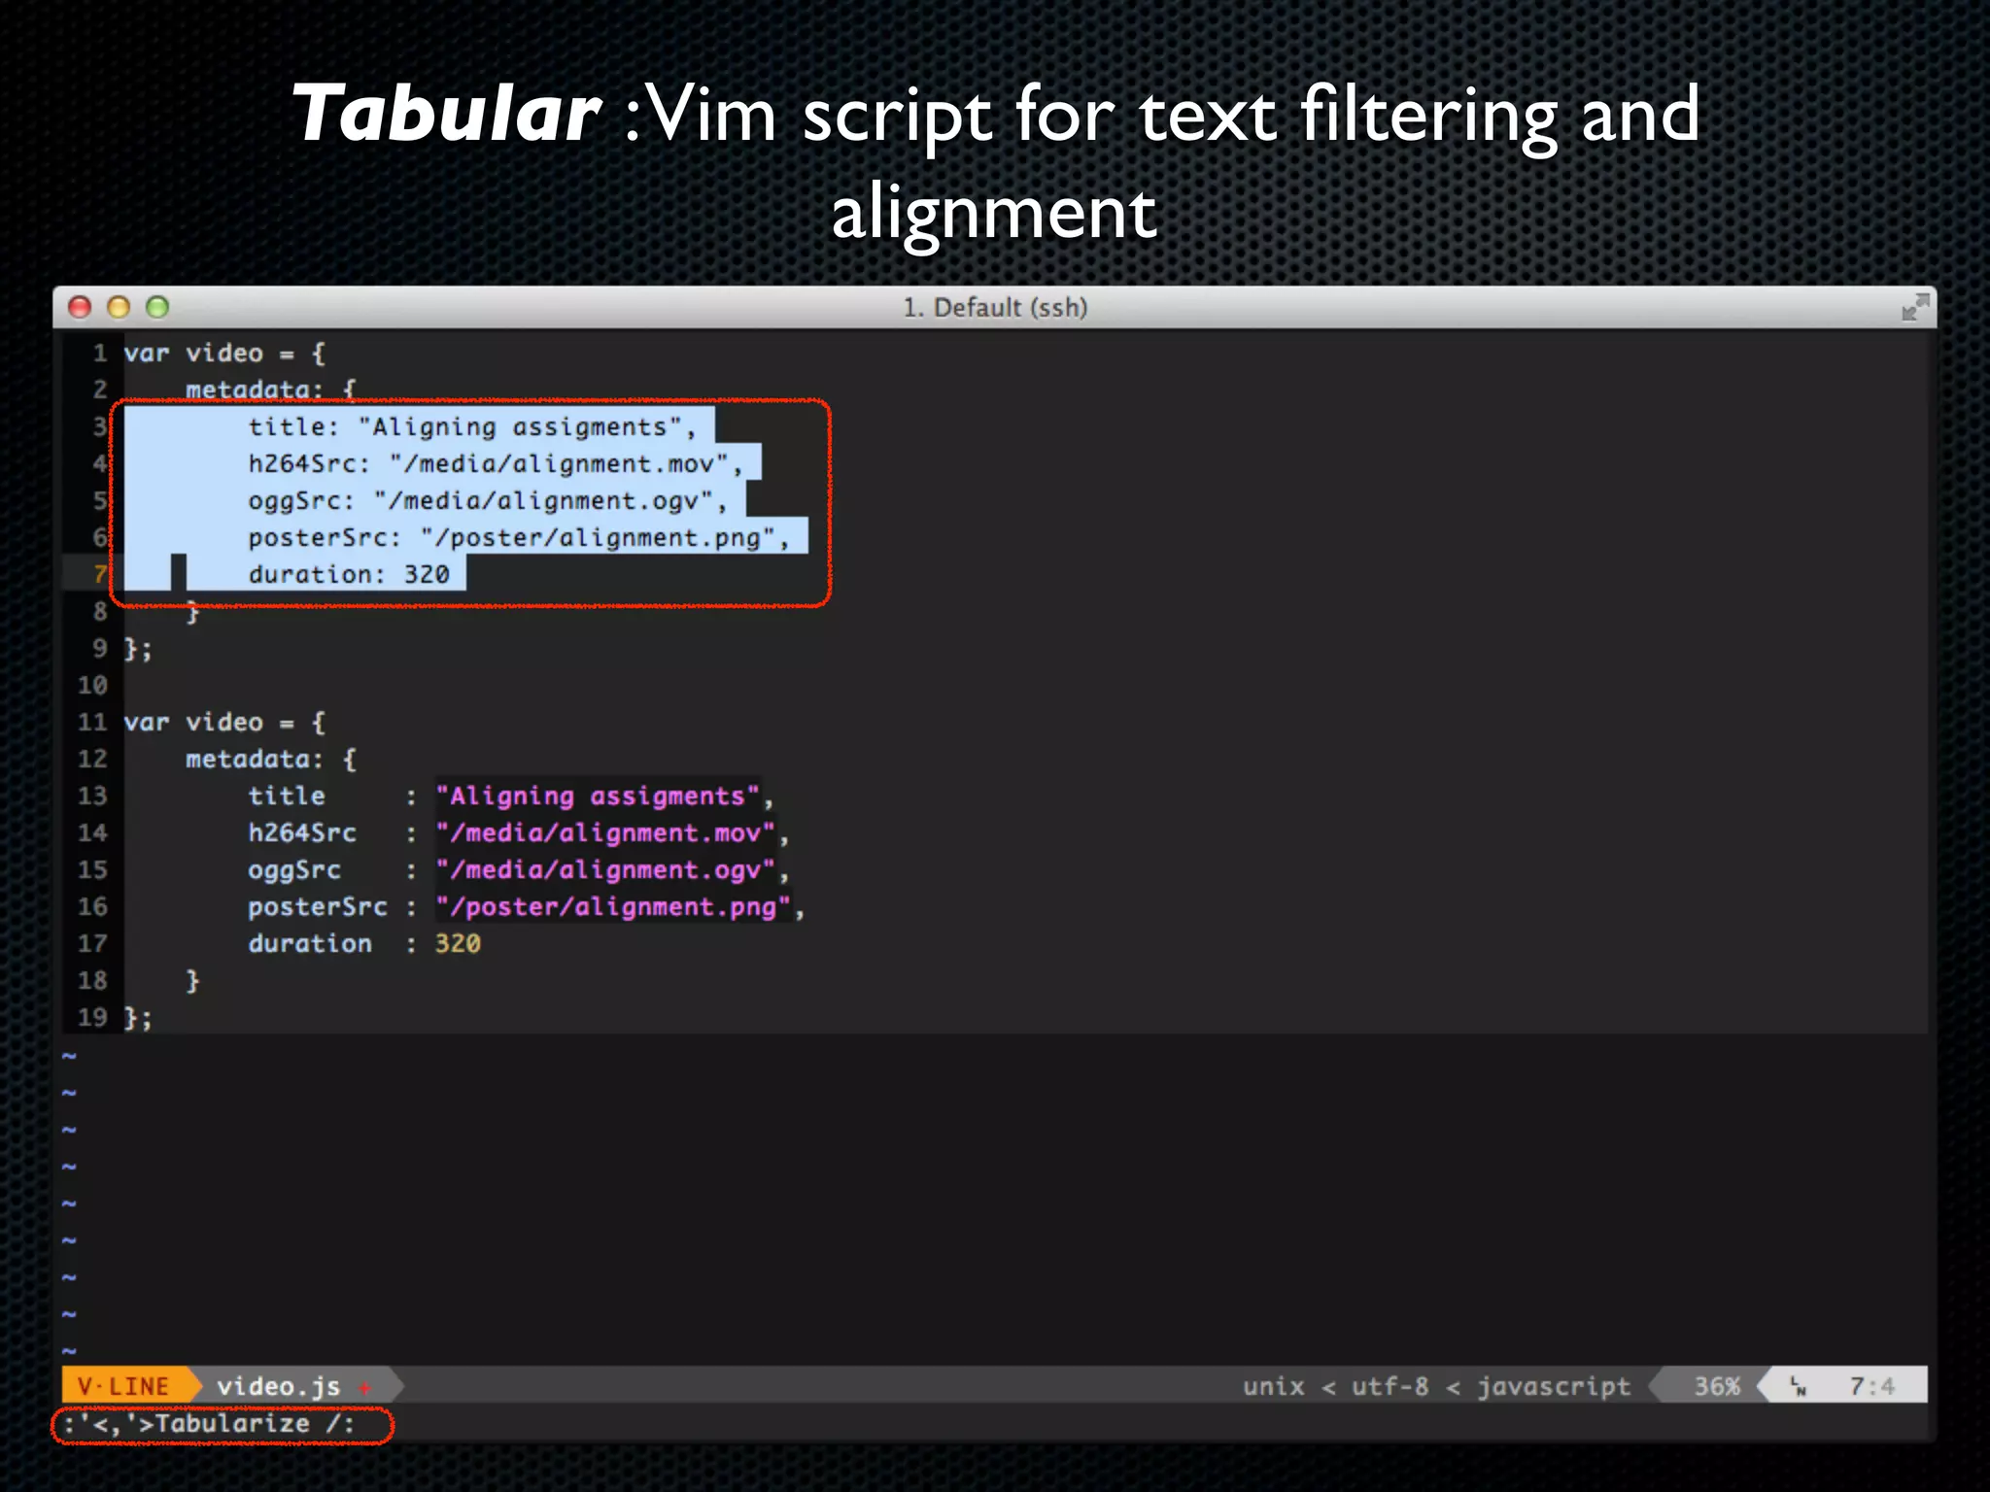Viewport: 1990px width, 1492px height.
Task: Click the javascript filetype label
Action: 1553,1386
